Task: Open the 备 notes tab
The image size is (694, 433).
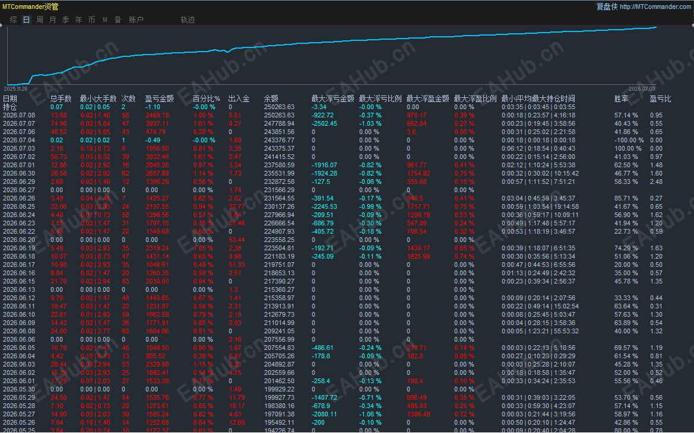Action: pos(118,20)
